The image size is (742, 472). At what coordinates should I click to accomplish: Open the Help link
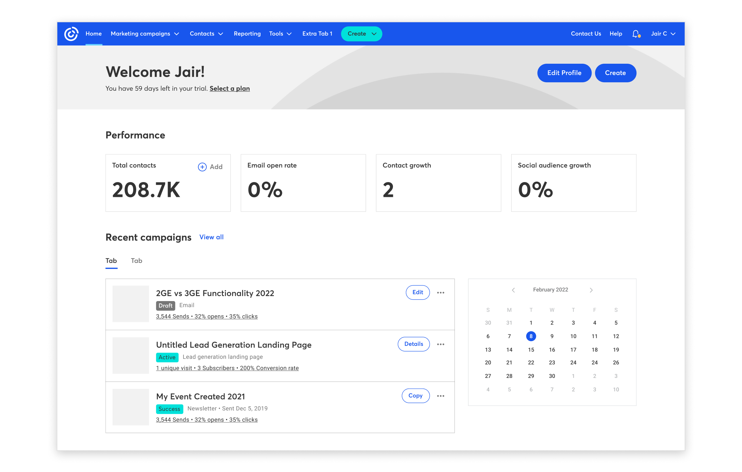pos(616,34)
